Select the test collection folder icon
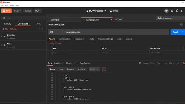Viewport: 185px width, 104px height. point(5,45)
